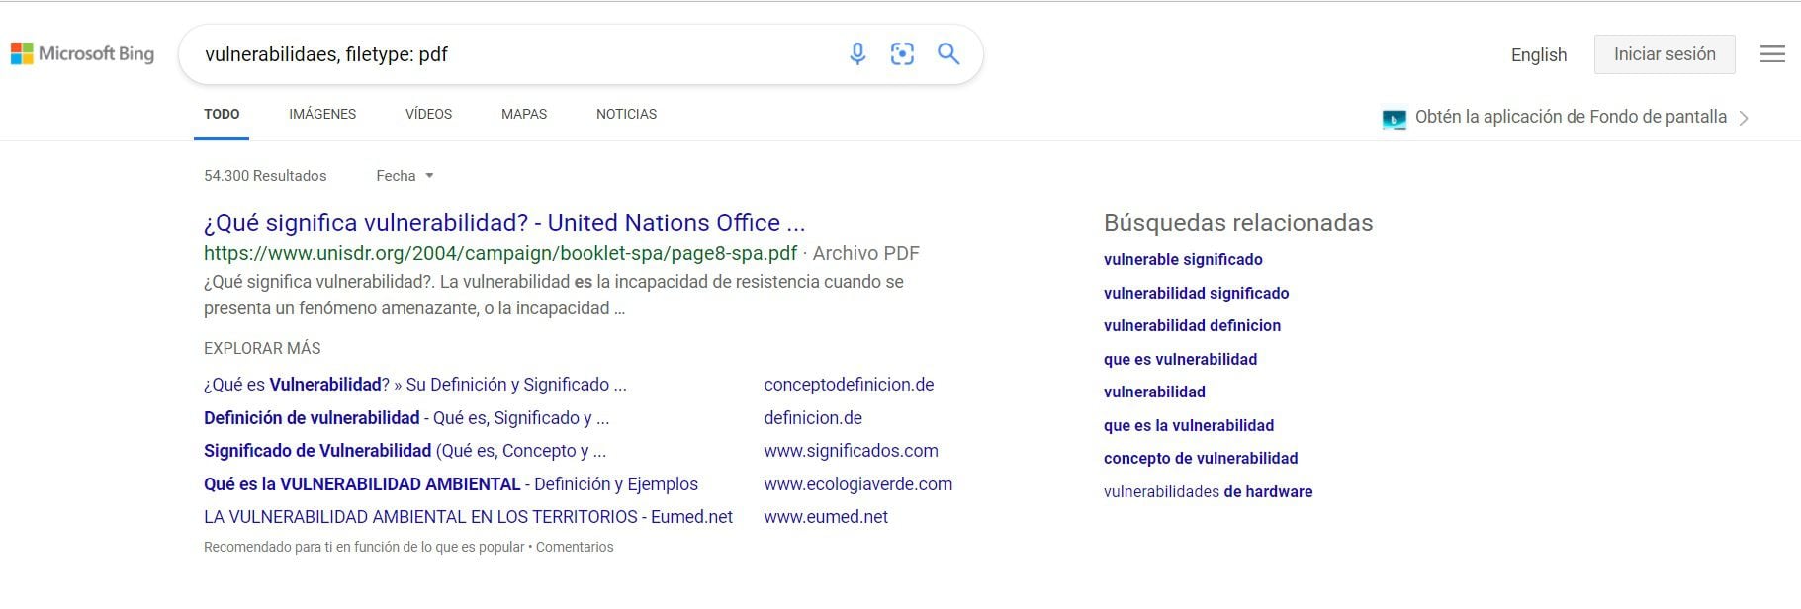Expand the Fecha date filter dropdown
1801x609 pixels.
point(405,176)
